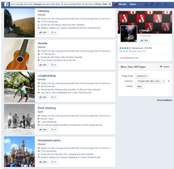Open the Longboarding page title
The width and height of the screenshot is (174, 169).
point(46,76)
